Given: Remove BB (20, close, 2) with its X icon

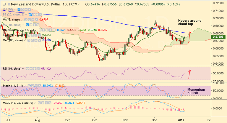Looking at the screenshot, I should pos(41,15).
